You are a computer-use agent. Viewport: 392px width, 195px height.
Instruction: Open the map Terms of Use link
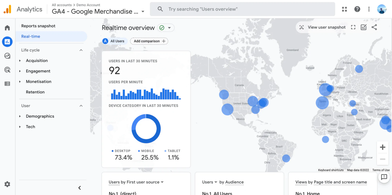tap(381, 170)
